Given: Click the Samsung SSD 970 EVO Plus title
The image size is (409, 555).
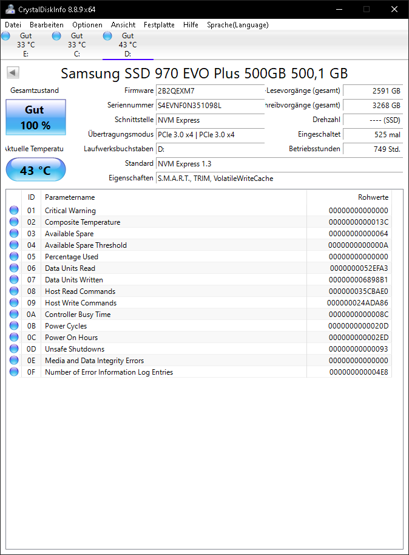Looking at the screenshot, I should (x=204, y=73).
